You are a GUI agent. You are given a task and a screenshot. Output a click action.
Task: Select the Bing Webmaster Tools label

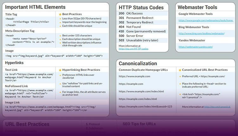pyautogui.click(x=194, y=27)
